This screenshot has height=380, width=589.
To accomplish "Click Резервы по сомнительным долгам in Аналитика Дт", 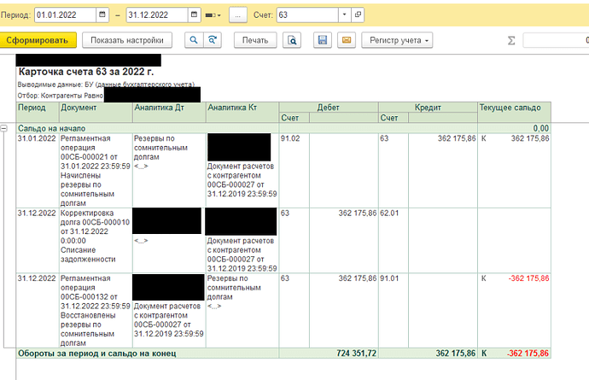I will click(x=160, y=148).
